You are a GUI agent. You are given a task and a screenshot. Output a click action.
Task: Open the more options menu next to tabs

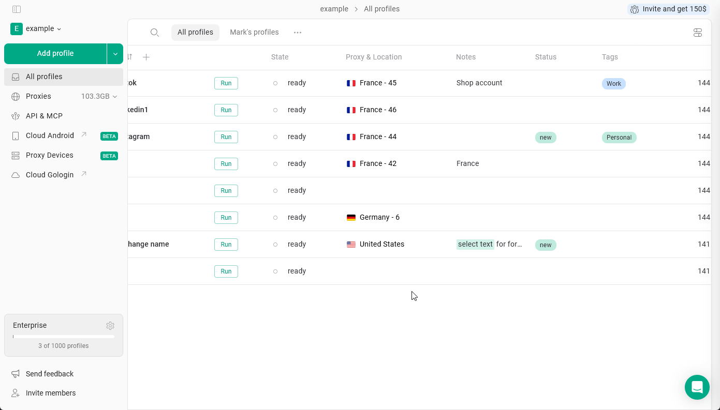(297, 32)
